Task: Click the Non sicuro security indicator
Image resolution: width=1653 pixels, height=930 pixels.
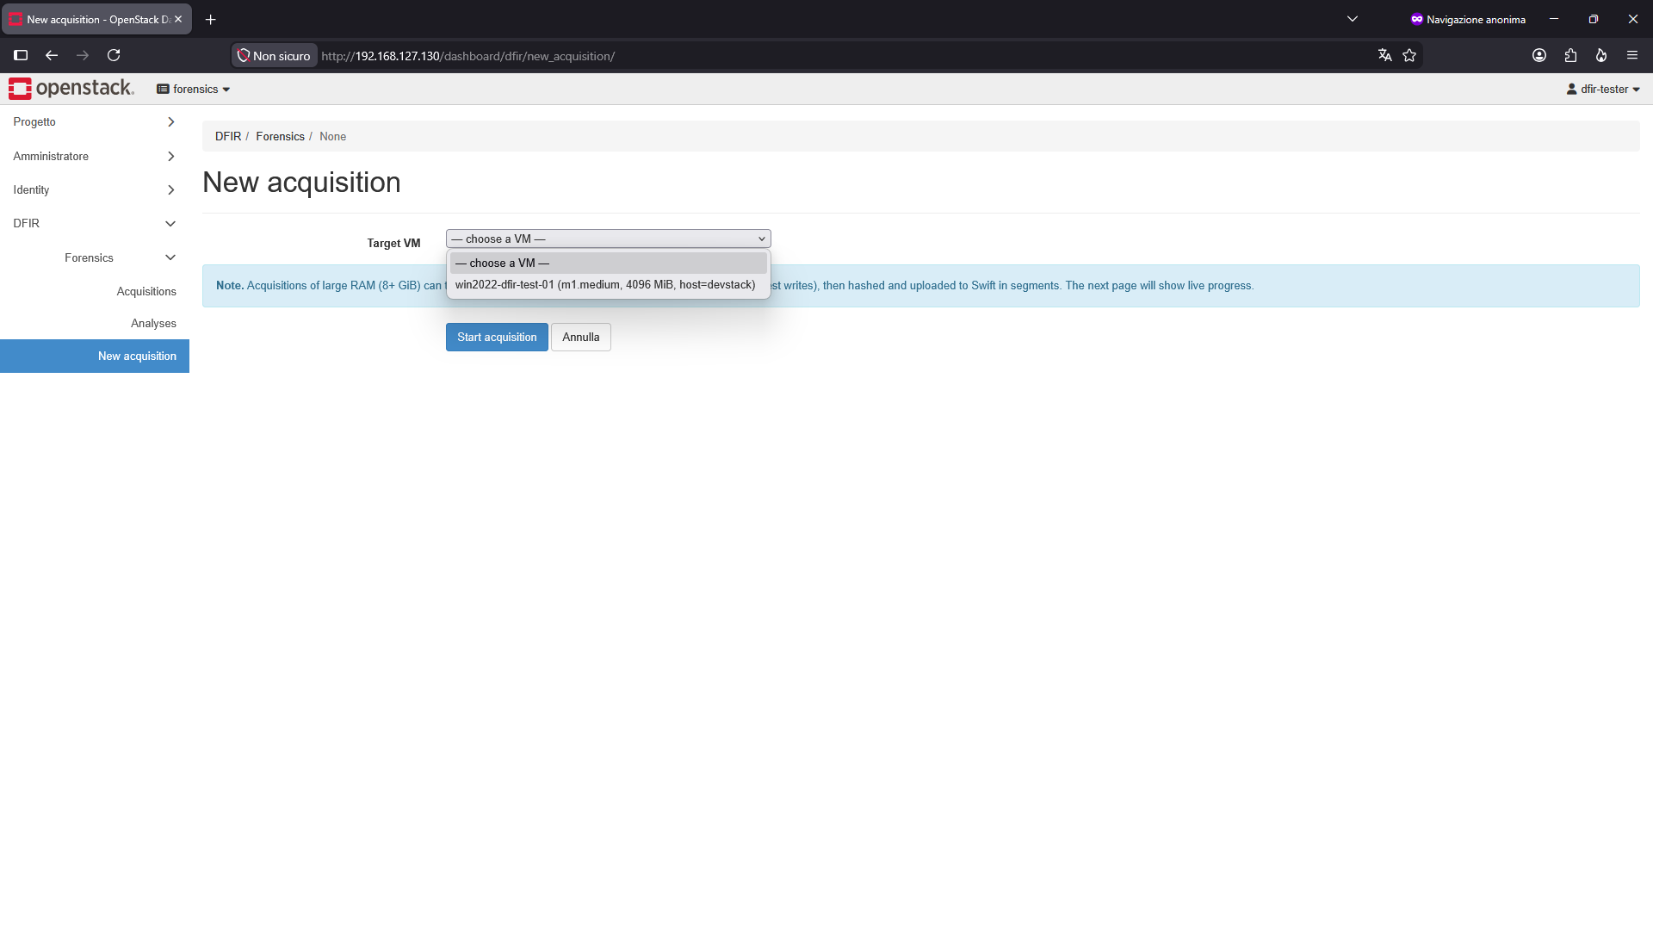Action: [x=274, y=56]
